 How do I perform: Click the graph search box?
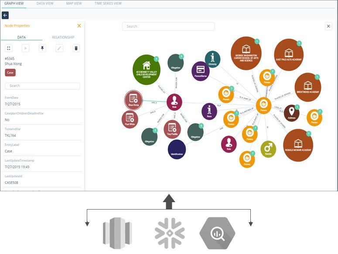pos(168,27)
